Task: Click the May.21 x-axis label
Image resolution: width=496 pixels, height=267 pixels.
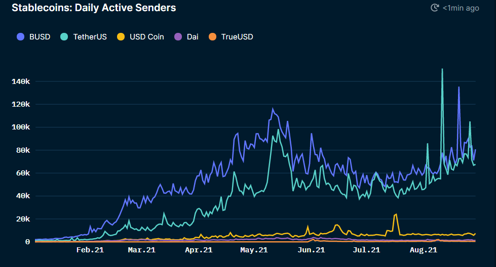Action: pyautogui.click(x=254, y=250)
